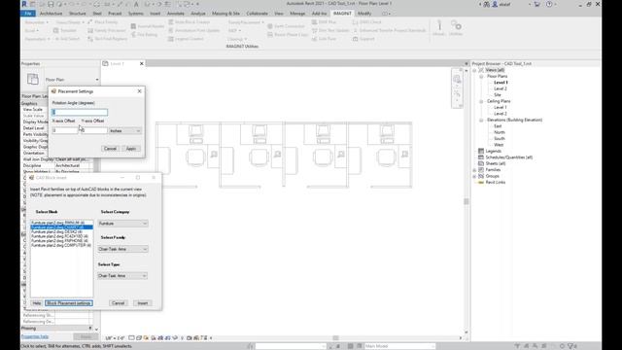Close the Level 1 view tab
622x350 pixels.
pyautogui.click(x=142, y=63)
